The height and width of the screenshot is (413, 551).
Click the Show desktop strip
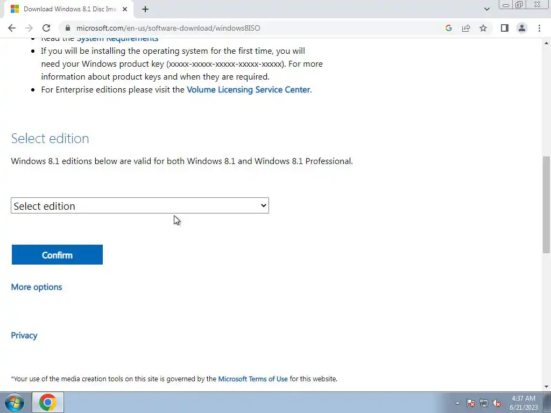point(547,402)
